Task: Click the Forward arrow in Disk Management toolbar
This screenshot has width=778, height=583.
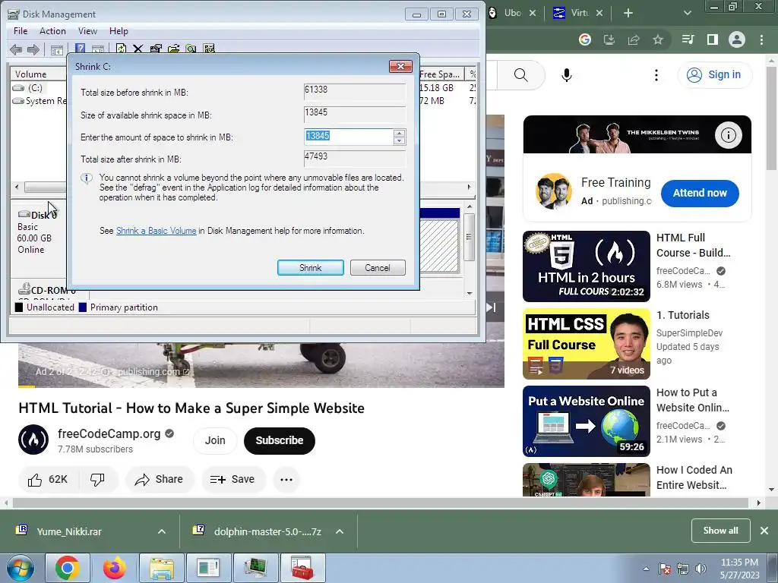Action: (33, 49)
